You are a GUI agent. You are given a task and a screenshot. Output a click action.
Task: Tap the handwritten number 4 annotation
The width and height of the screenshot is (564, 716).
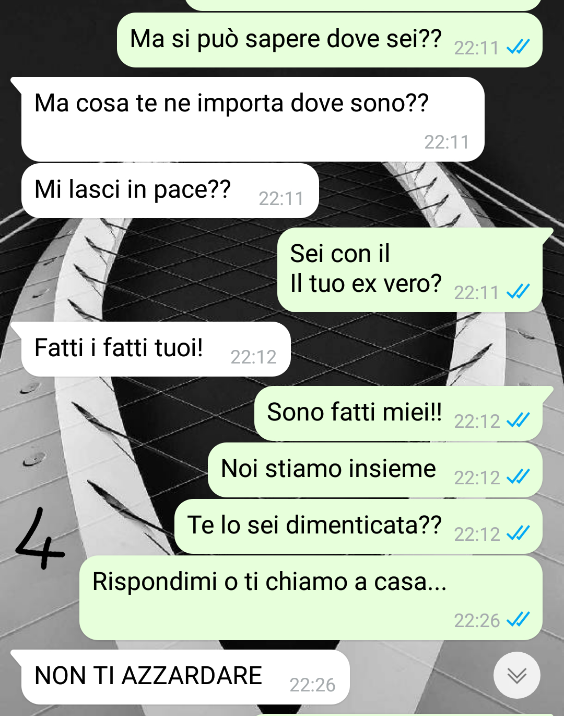coord(40,539)
